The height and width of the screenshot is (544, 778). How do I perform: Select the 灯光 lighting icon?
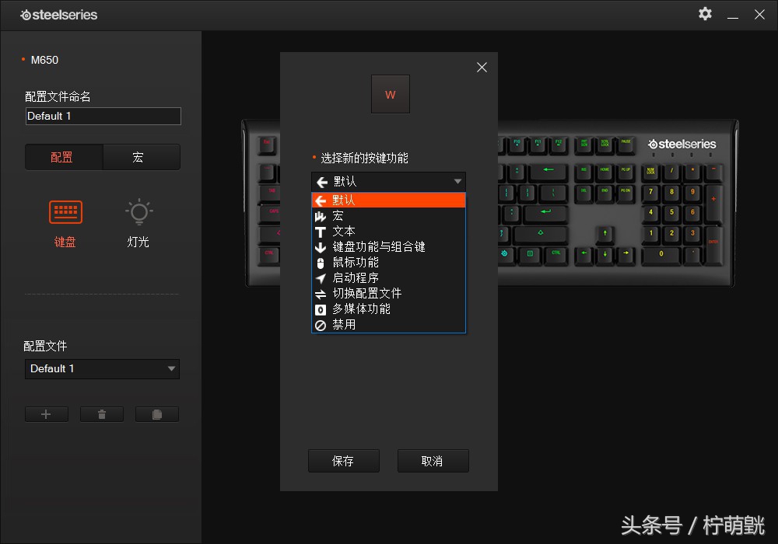tap(139, 212)
